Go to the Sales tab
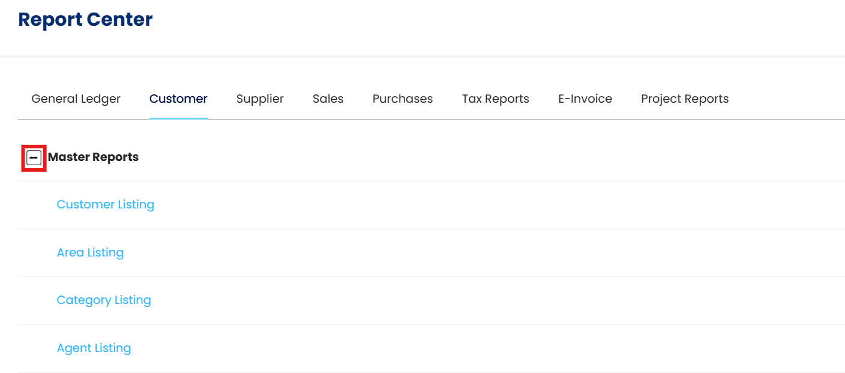The height and width of the screenshot is (373, 845). click(x=328, y=99)
